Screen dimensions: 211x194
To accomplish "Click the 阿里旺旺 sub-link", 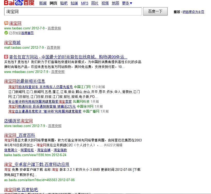I will pyautogui.click(x=27, y=150).
